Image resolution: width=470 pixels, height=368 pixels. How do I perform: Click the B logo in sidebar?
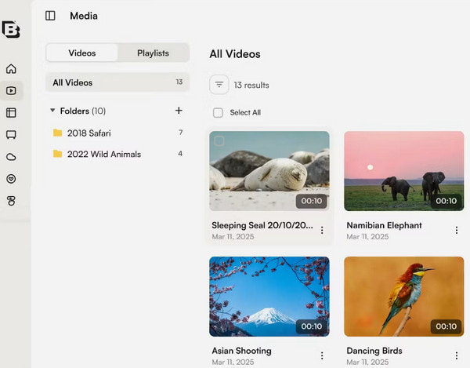point(11,29)
